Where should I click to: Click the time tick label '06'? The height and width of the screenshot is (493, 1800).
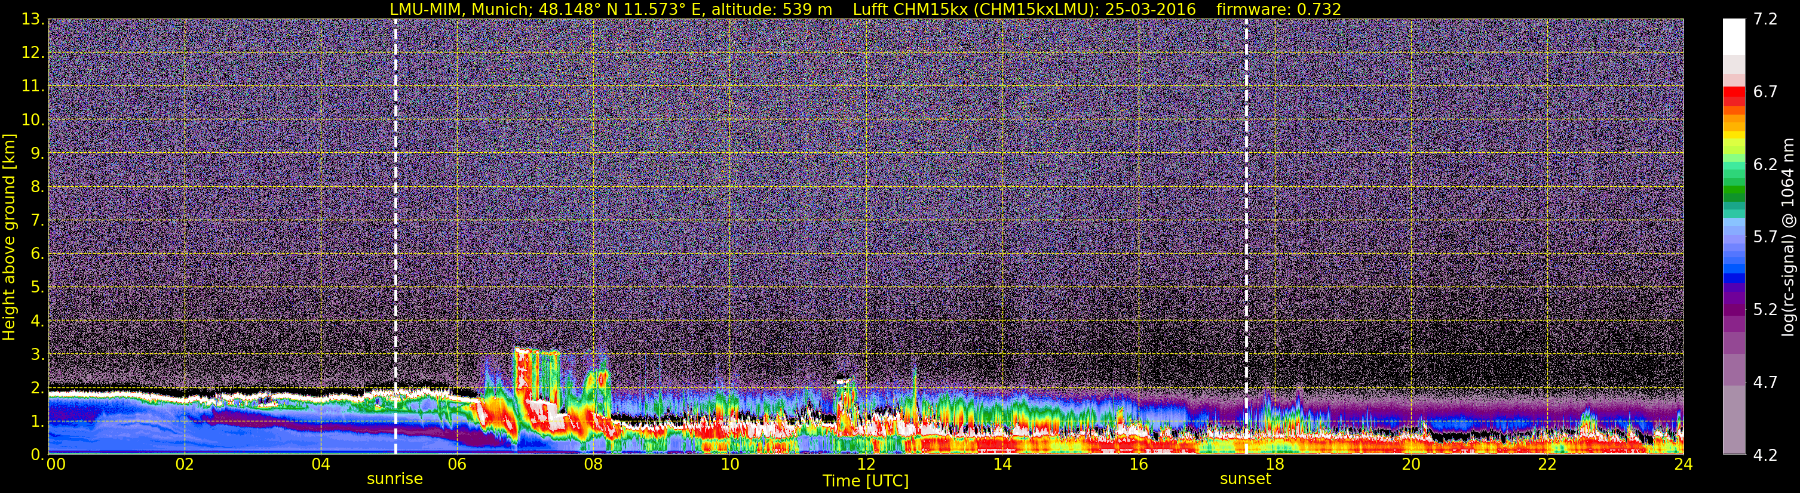point(456,464)
